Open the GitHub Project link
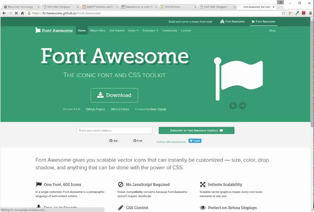314x212 pixels. (x=95, y=109)
